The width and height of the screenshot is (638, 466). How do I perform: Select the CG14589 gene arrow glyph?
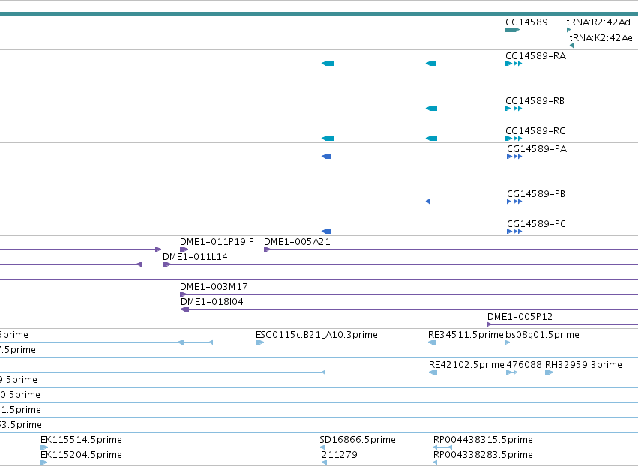point(512,30)
